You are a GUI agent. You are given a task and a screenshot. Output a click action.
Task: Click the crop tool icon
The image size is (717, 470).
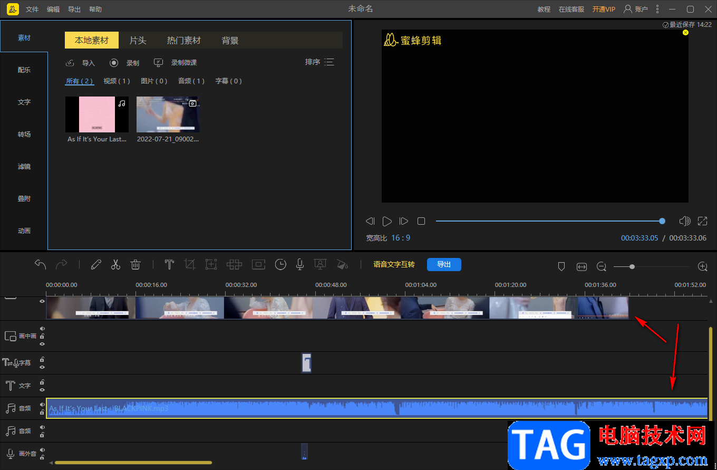[x=190, y=265]
